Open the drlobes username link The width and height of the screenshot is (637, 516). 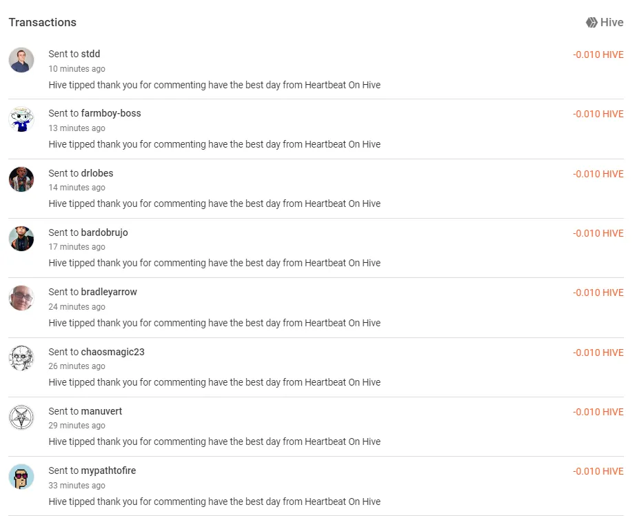[x=97, y=173]
